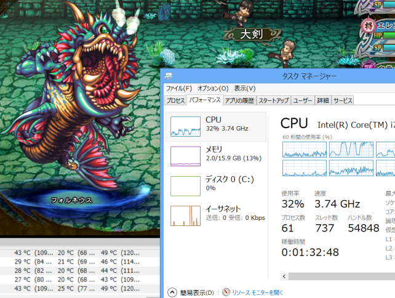Click the 32% usage value under 使用率
This screenshot has height=298, width=395.
coord(293,204)
